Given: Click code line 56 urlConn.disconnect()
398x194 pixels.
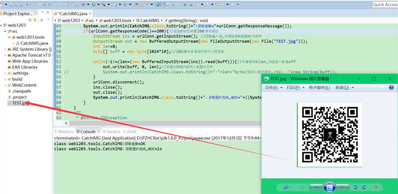Looking at the screenshot, I should pyautogui.click(x=118, y=82).
